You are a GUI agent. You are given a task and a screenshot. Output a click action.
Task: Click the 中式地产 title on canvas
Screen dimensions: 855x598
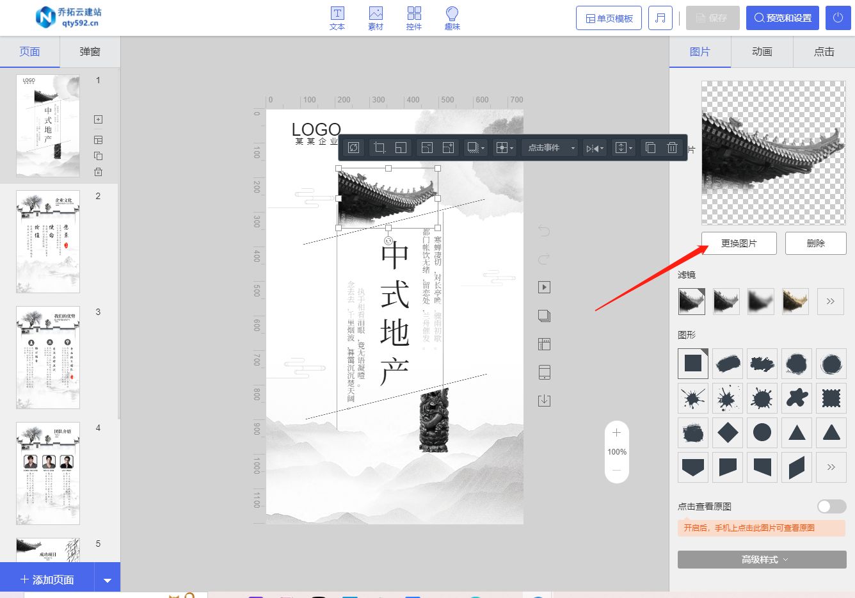coord(394,314)
